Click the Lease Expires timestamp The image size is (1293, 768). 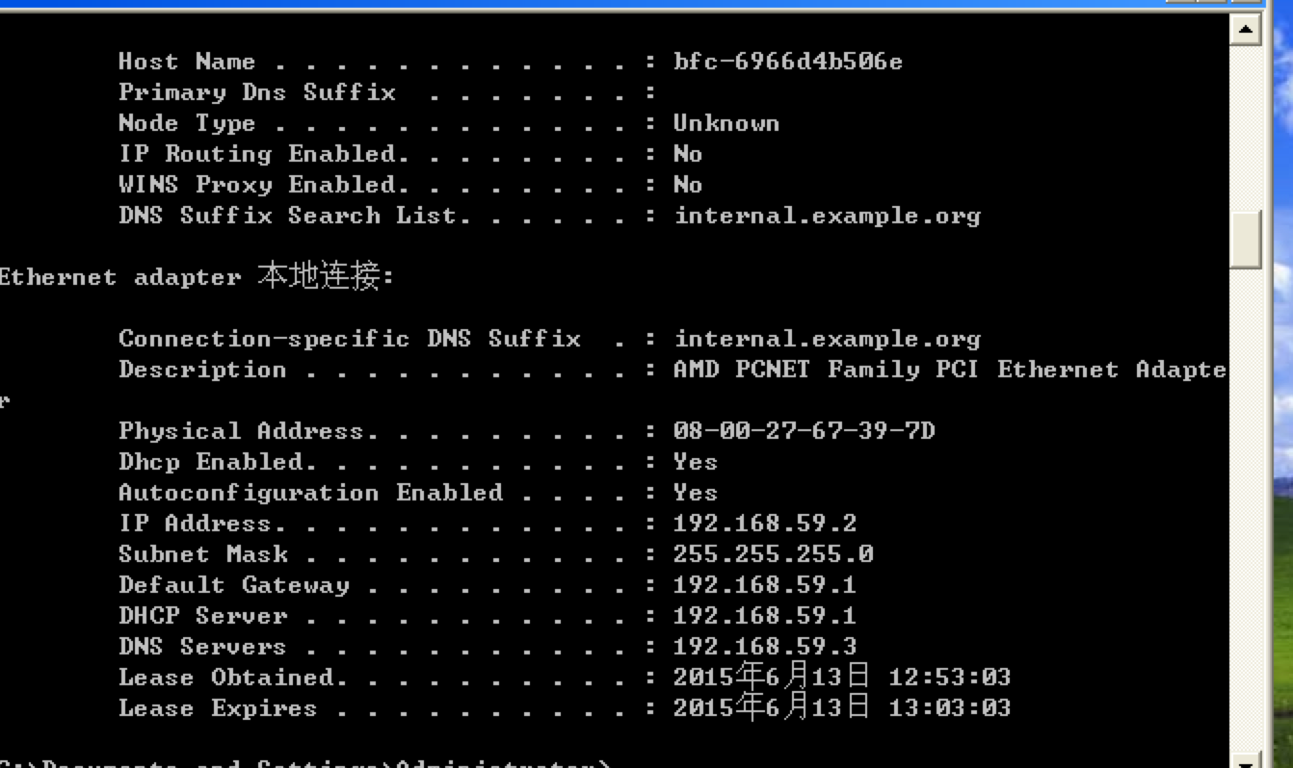(x=842, y=708)
